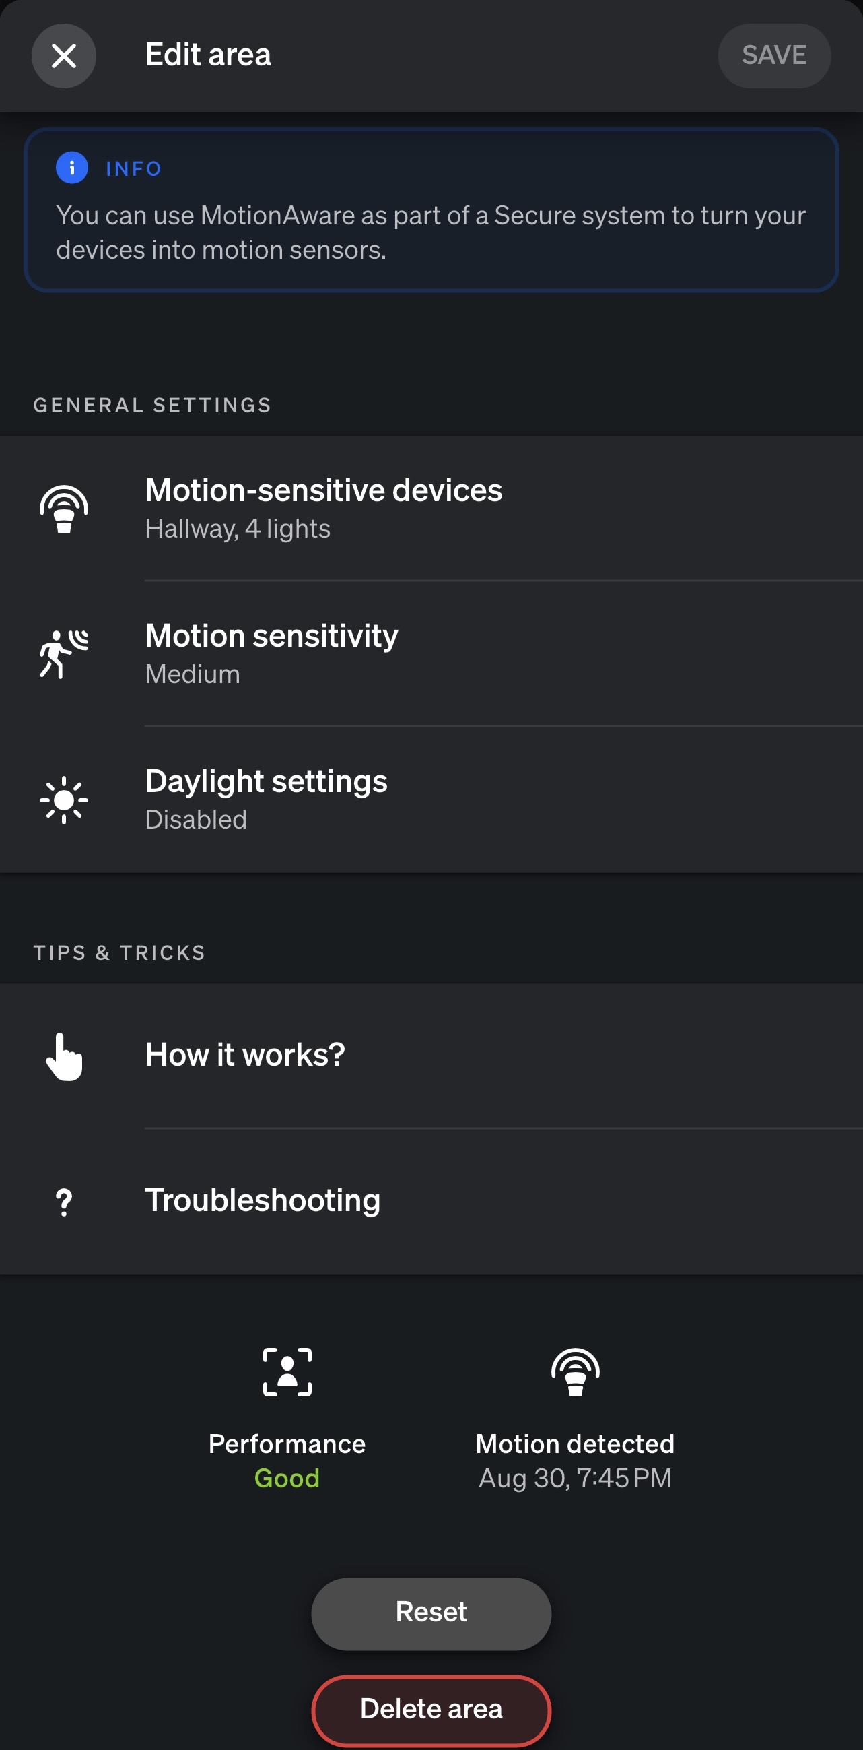Viewport: 863px width, 1750px height.
Task: Tap the Performance Good status
Action: 287,1478
